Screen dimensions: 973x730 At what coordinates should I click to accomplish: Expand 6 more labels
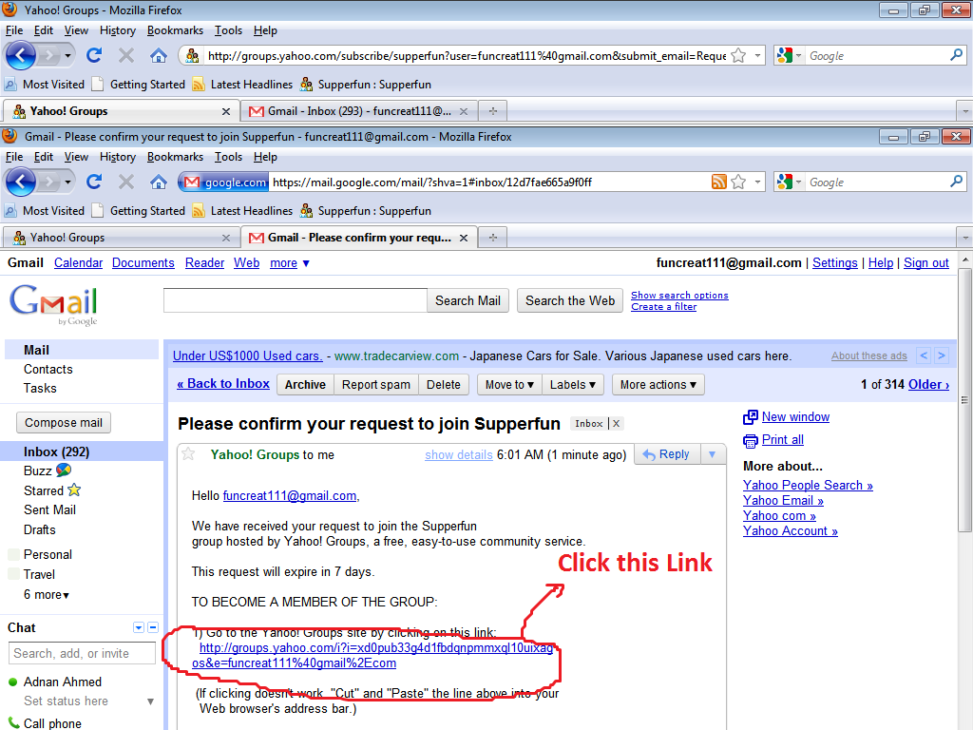47,594
